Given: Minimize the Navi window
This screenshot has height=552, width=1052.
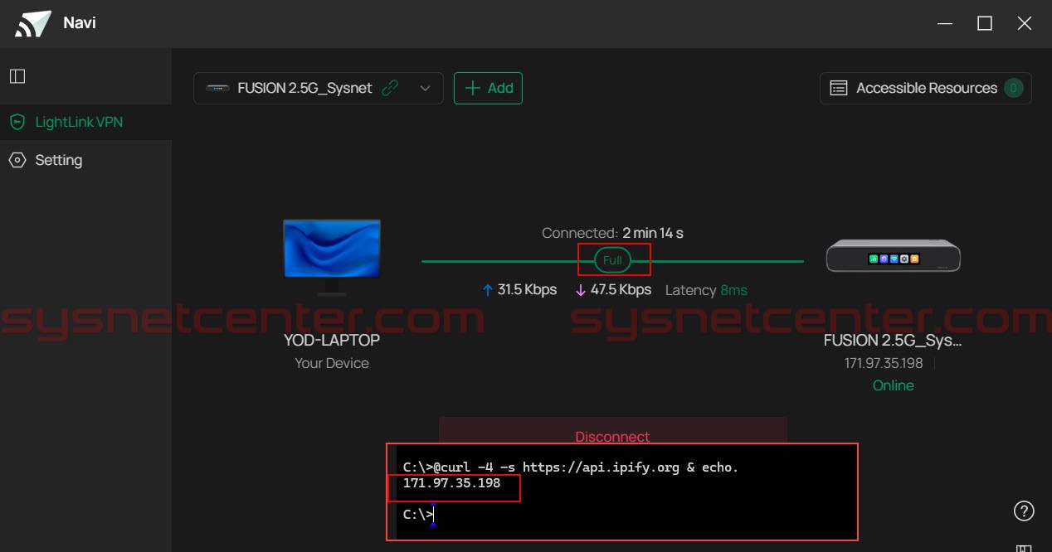Looking at the screenshot, I should point(945,24).
